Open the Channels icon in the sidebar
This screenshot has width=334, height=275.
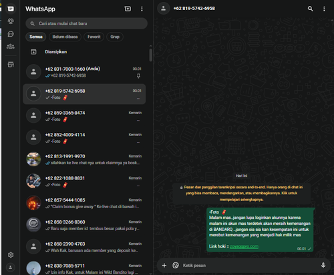point(11,34)
